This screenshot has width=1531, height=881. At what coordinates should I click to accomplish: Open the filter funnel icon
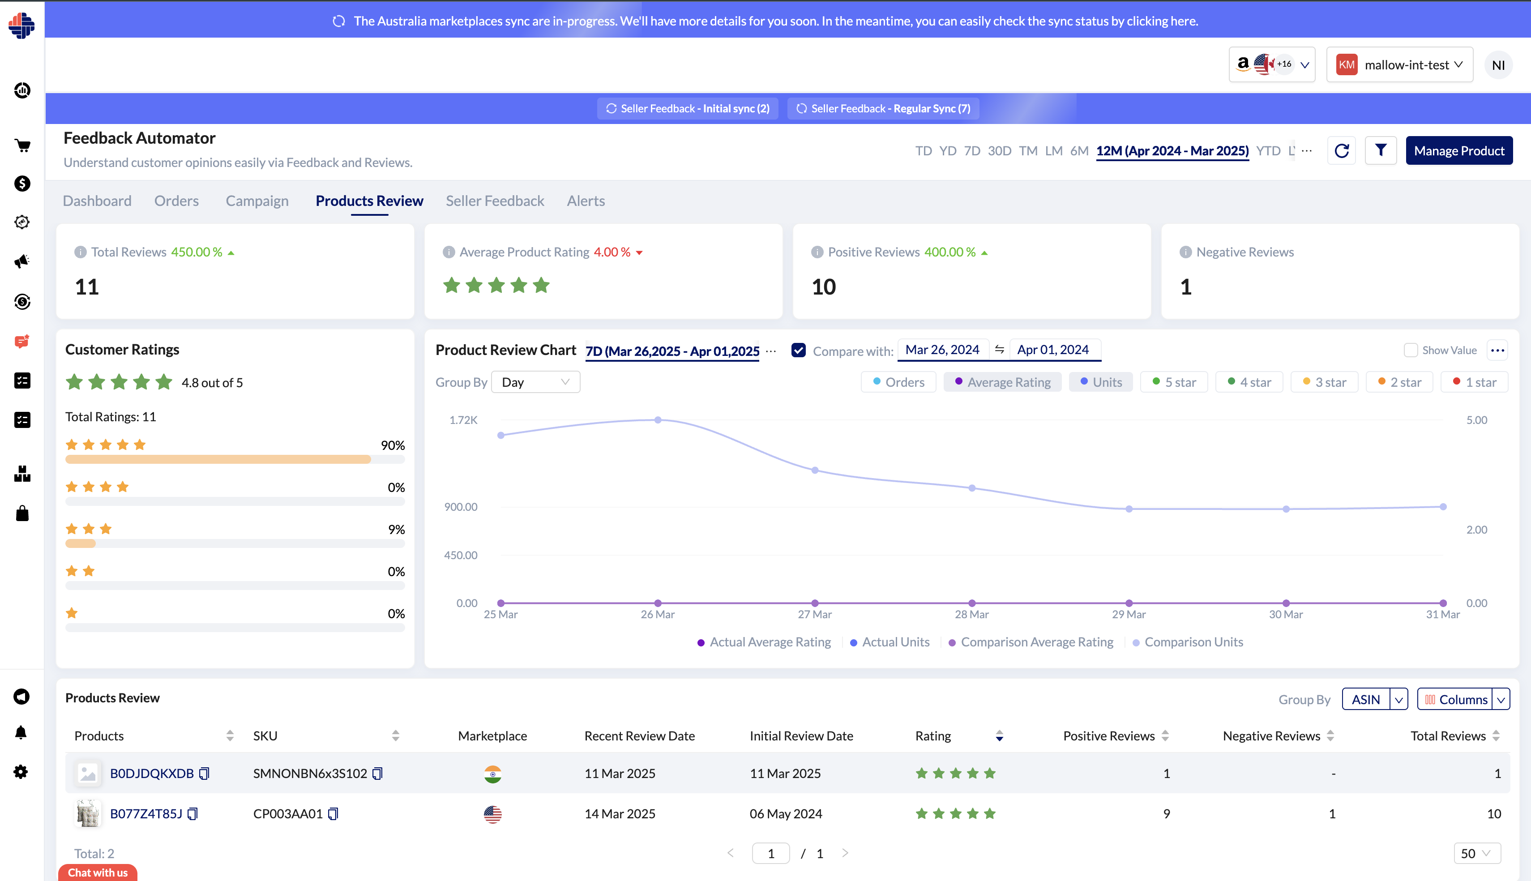tap(1381, 151)
